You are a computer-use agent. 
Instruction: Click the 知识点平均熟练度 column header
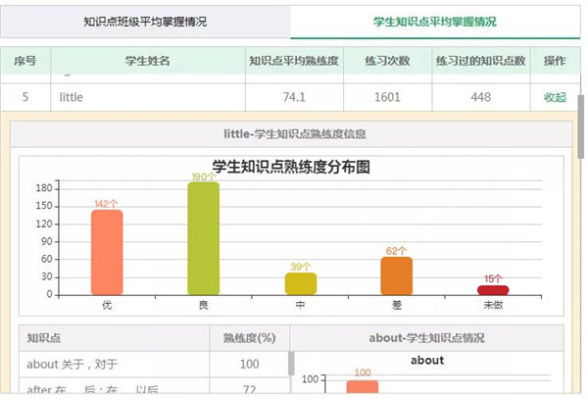293,61
